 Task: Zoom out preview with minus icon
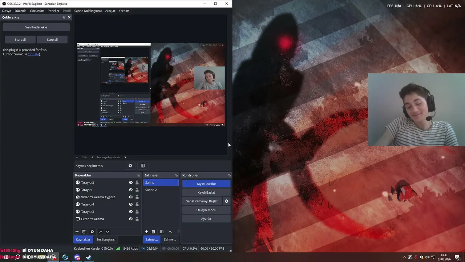pos(77,158)
